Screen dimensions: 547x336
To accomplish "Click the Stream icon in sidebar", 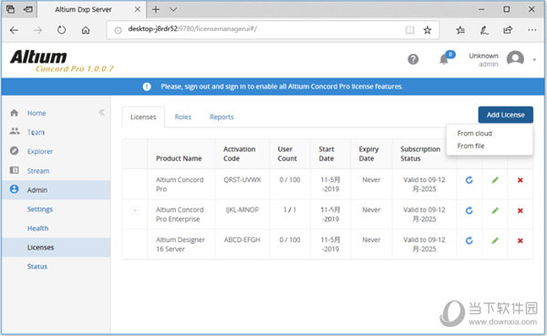I will coord(15,170).
